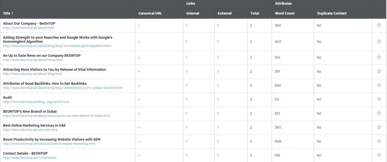Image resolution: width=387 pixels, height=162 pixels.
Task: Click gear icon for Best Online Marketing Services row
Action: [x=379, y=127]
